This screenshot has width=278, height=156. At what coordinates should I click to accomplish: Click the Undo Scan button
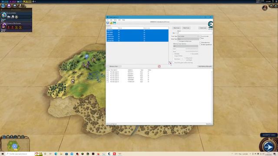point(203,28)
